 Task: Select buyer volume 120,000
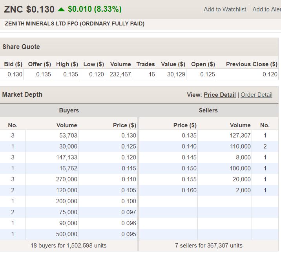click(67, 190)
